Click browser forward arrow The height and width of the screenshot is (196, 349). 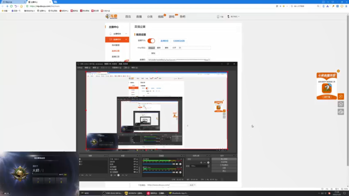click(7, 6)
